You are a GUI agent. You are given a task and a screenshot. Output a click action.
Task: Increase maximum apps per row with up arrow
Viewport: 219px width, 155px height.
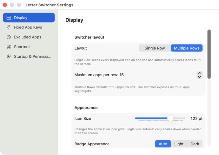pyautogui.click(x=200, y=73)
